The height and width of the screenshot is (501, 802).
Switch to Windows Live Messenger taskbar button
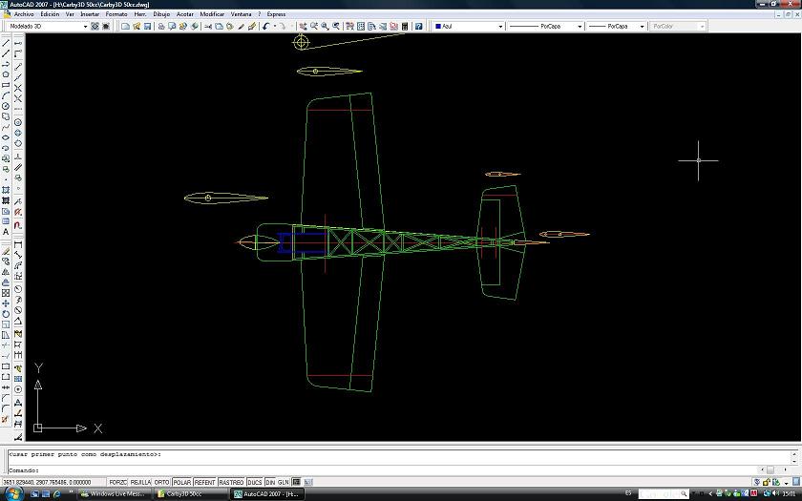115,494
